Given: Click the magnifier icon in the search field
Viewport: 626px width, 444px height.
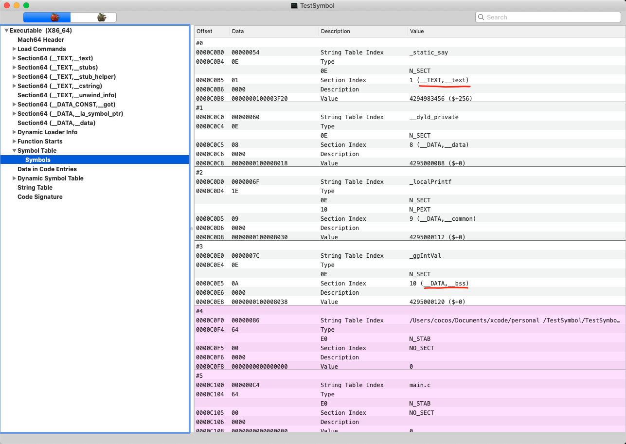Looking at the screenshot, I should [482, 18].
